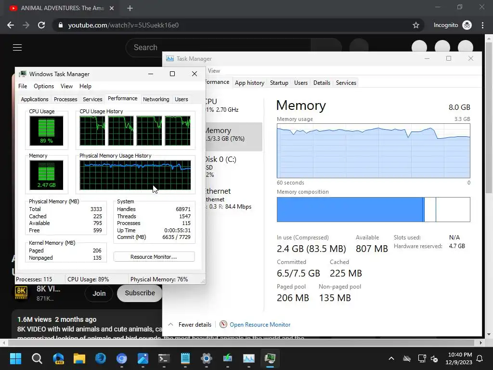Open File Explorer from taskbar
Viewport: 493px width, 370px height.
pyautogui.click(x=79, y=358)
